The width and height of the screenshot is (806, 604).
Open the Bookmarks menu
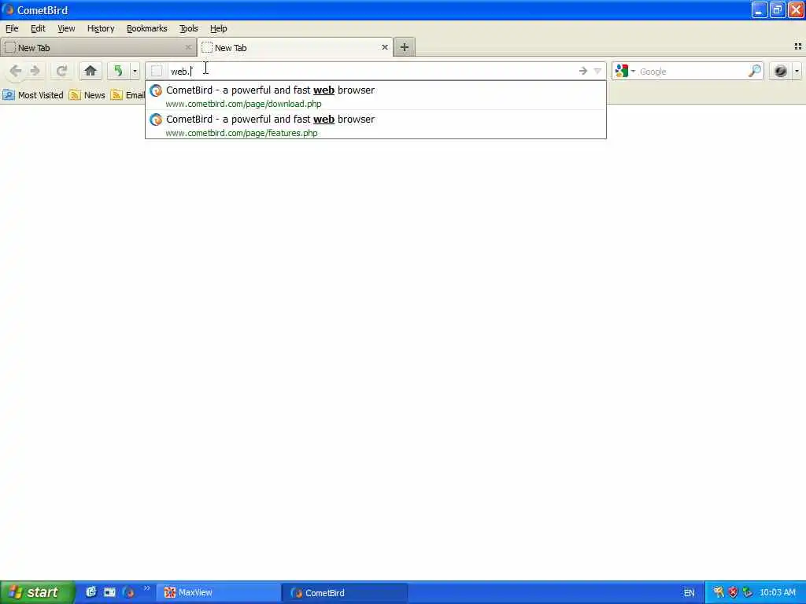(x=147, y=28)
